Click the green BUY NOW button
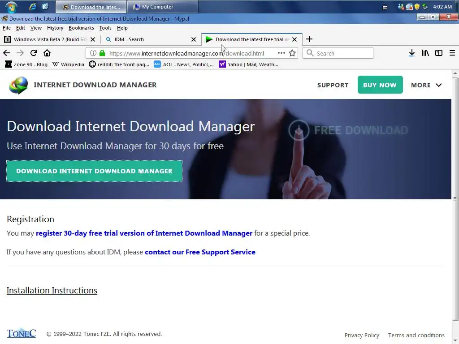 pos(380,85)
